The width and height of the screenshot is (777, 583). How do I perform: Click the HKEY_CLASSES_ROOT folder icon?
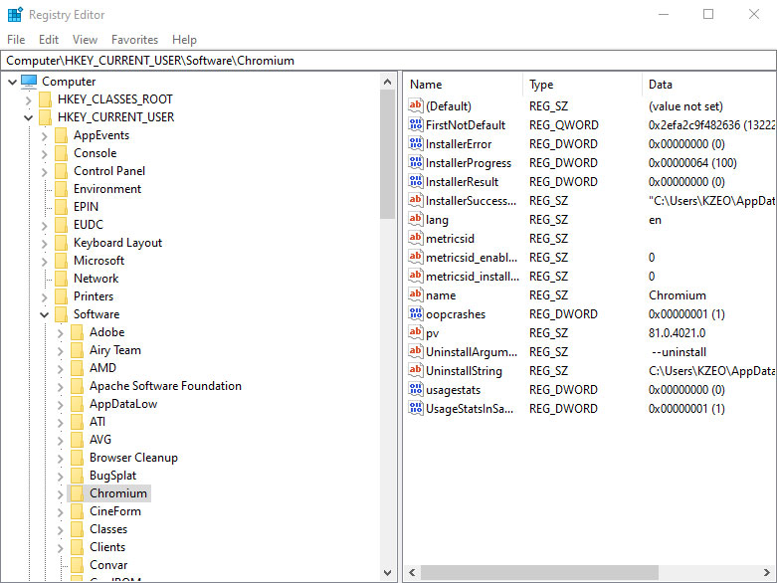(x=45, y=99)
